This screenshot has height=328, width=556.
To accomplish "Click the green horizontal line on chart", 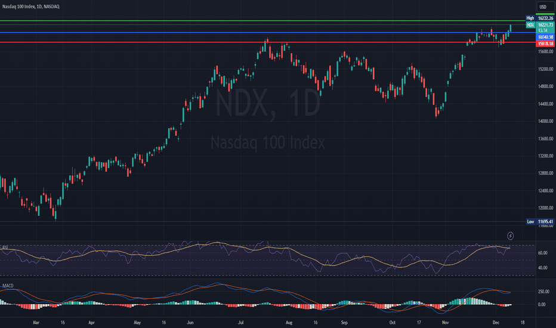I will (262, 20).
